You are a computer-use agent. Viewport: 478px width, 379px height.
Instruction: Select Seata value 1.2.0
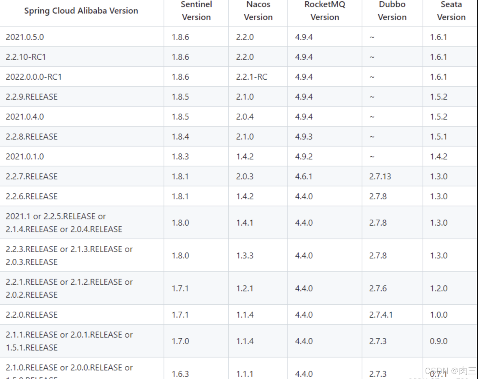(x=439, y=288)
